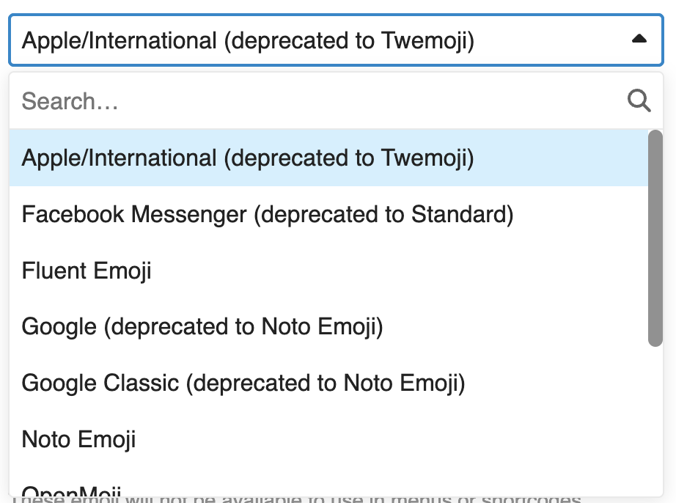Choose the emoji set deprecated to Twemoji

249,158
